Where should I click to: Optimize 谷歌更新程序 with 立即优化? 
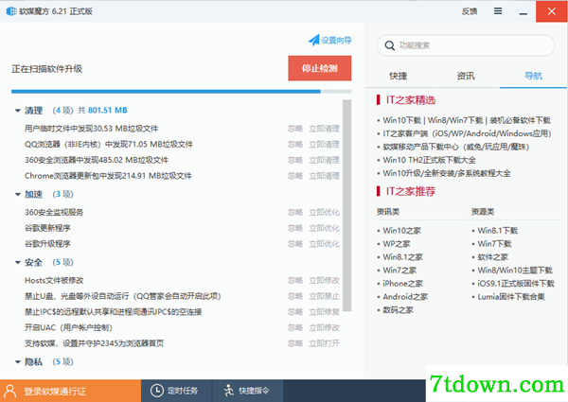[x=324, y=228]
